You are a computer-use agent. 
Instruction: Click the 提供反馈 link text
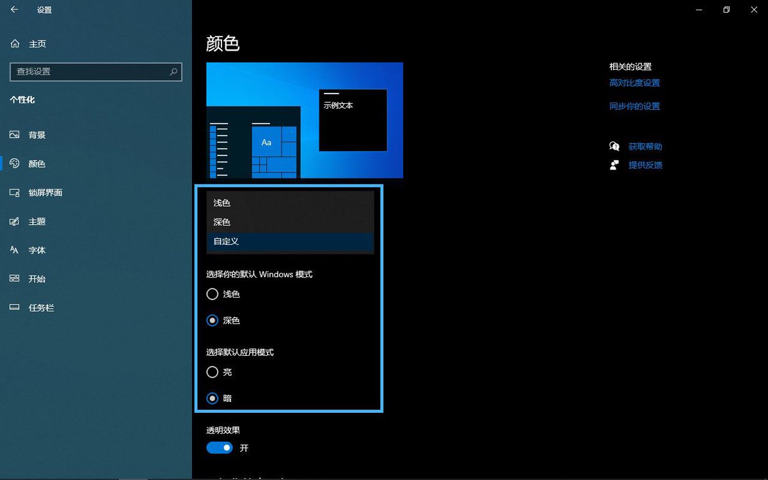tap(645, 165)
